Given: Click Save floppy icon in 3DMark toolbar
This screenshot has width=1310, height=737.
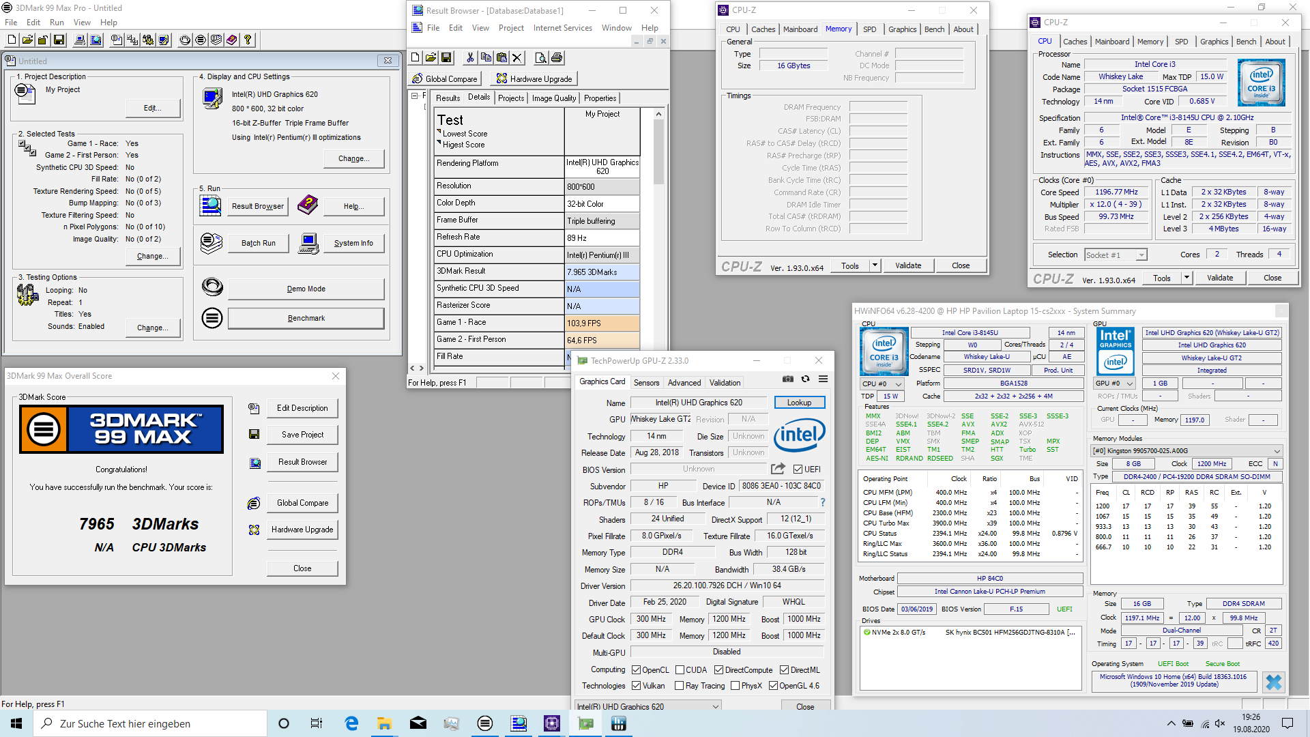Looking at the screenshot, I should (59, 40).
